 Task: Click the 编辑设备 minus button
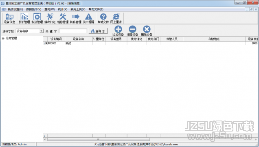tap(132, 31)
